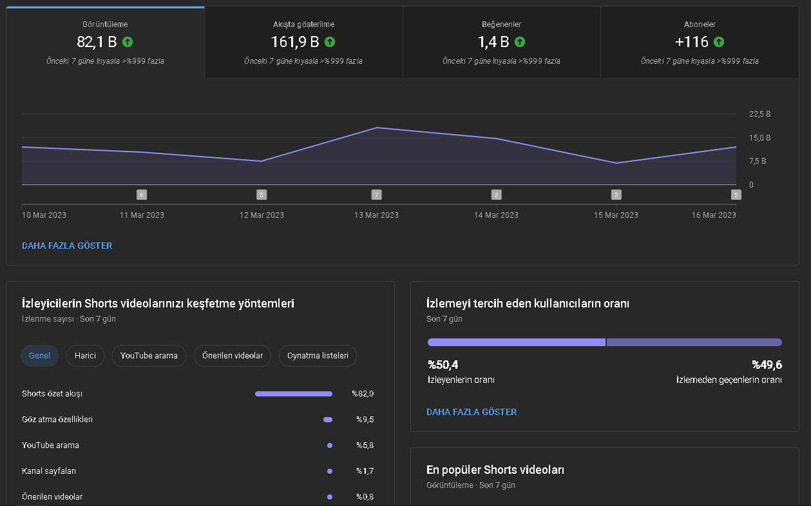Select the Genel filter chip

[x=40, y=356]
